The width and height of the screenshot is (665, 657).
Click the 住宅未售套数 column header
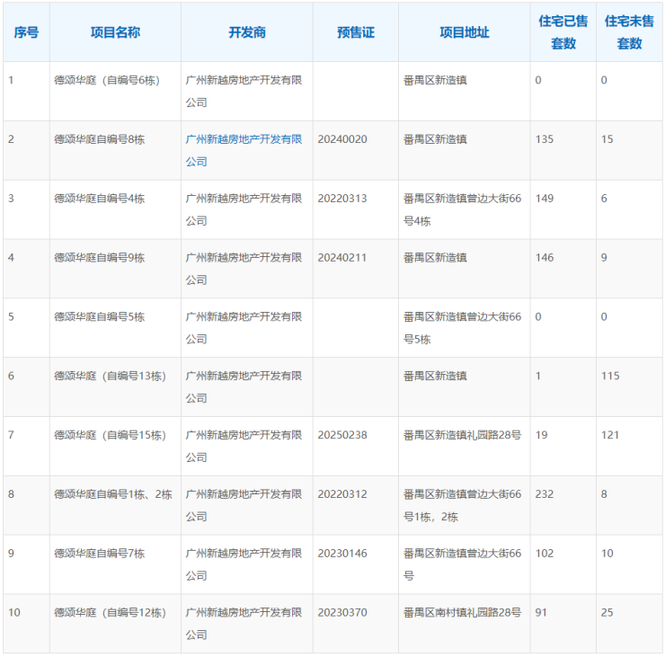pos(629,32)
